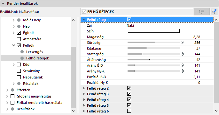
Task: Click the import/export settings icon
Action: click(x=214, y=12)
